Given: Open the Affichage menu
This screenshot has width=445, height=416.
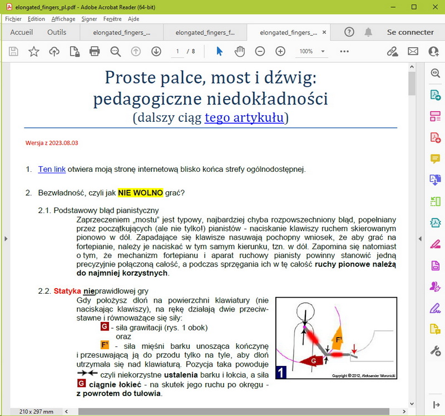Looking at the screenshot, I should pos(63,19).
